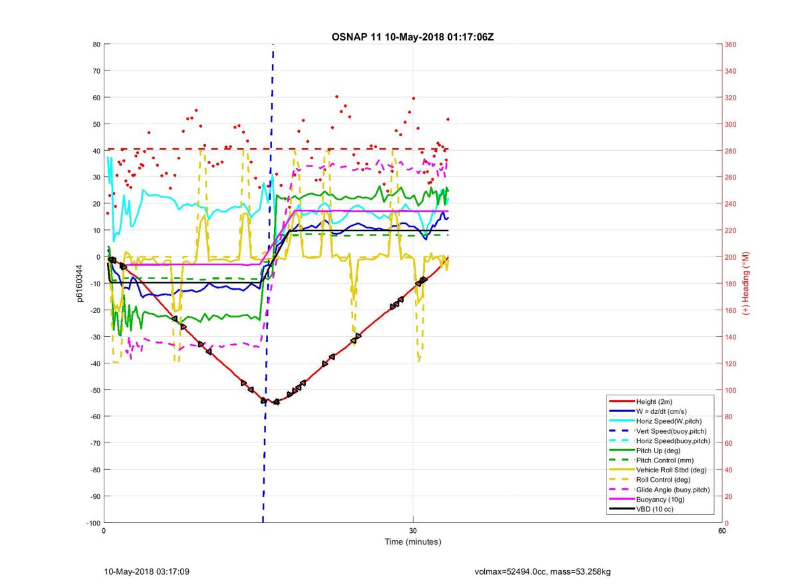This screenshot has height=588, width=798.
Task: Click the -10 tick label
Action: tap(94, 284)
